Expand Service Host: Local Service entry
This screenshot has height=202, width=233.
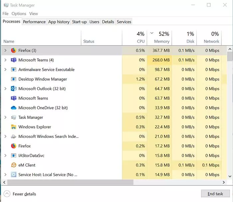(5, 174)
